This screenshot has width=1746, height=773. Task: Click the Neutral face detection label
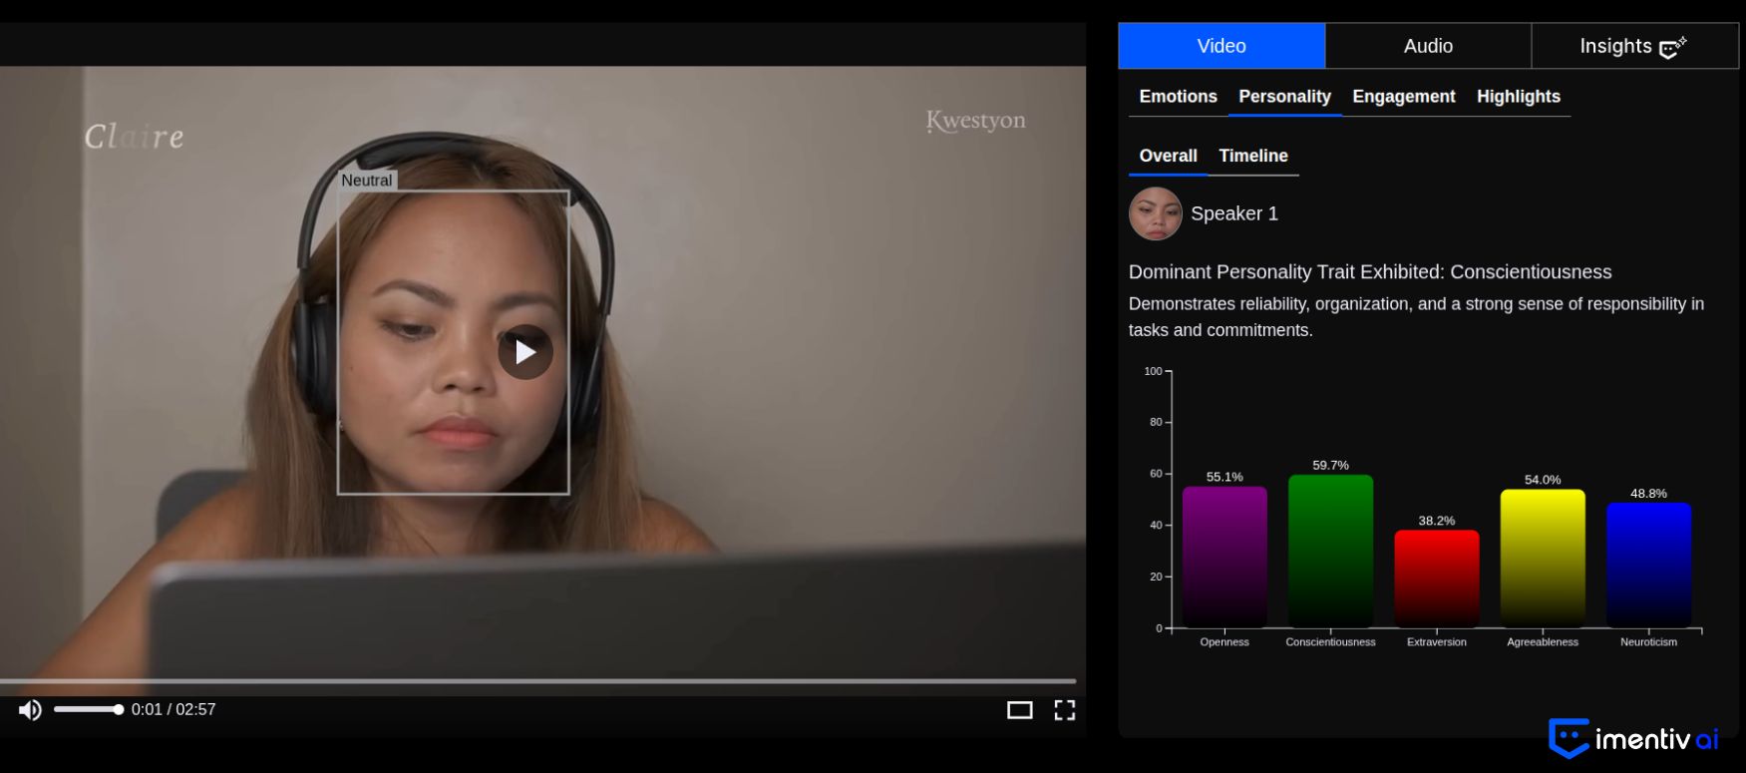coord(366,181)
